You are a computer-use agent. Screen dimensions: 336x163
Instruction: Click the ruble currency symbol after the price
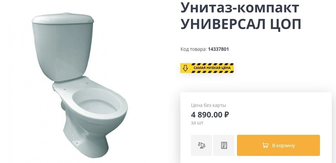point(227,115)
